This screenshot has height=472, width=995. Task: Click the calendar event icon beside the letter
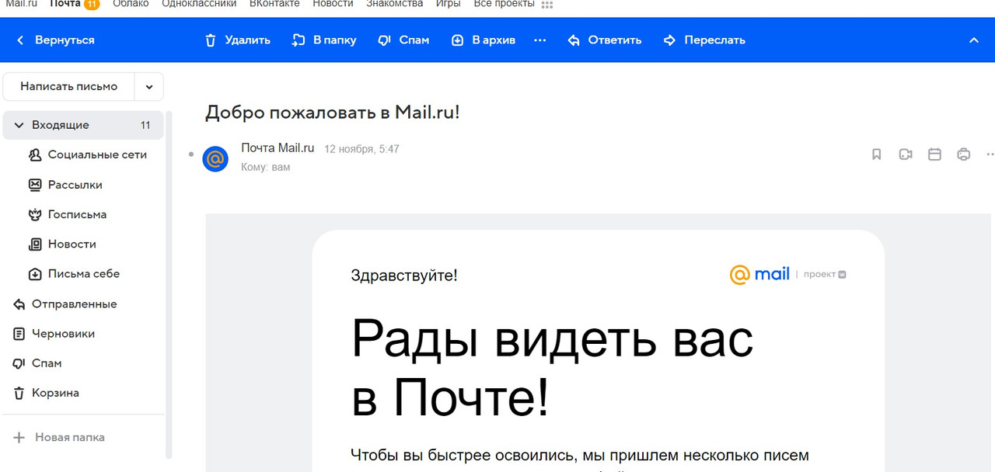click(x=935, y=154)
